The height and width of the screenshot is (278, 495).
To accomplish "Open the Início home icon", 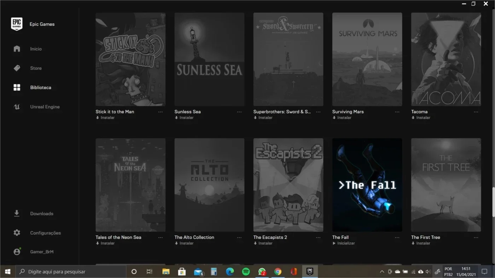I will pos(17,49).
